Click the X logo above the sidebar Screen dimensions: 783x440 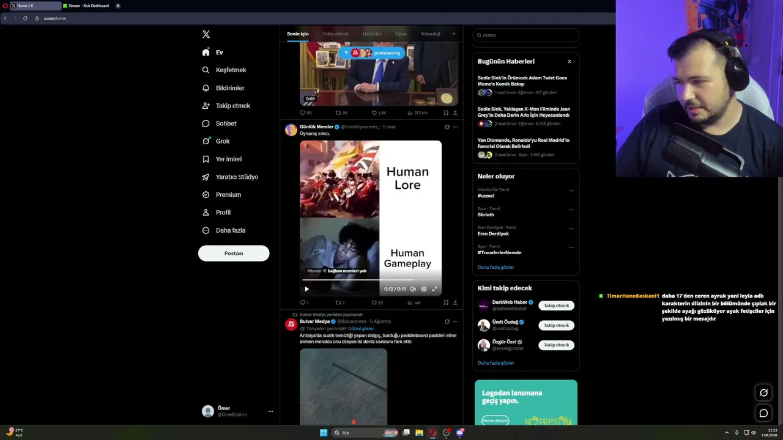pos(206,34)
